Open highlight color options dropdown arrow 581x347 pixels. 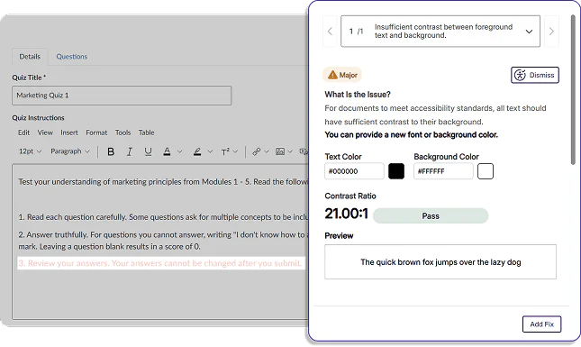click(210, 151)
